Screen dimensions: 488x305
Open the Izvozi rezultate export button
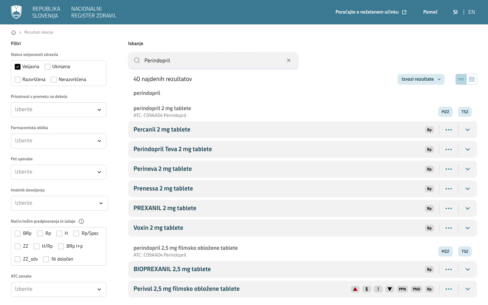421,79
